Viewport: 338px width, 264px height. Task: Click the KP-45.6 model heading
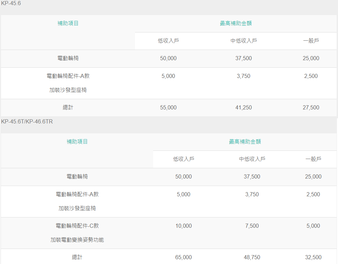pyautogui.click(x=11, y=3)
